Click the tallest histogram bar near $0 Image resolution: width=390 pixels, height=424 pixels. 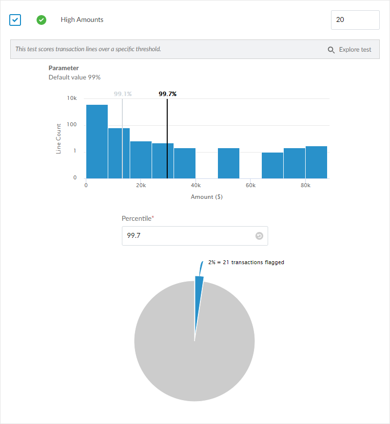[97, 141]
